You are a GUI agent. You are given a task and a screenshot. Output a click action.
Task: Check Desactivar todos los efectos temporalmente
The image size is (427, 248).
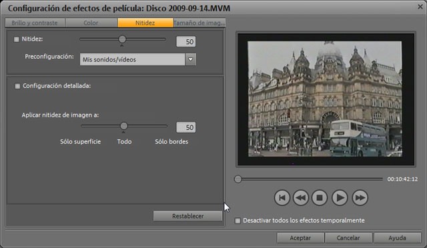[x=238, y=221]
